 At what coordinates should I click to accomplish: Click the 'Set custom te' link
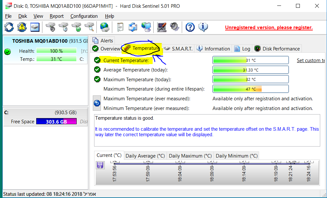pos(311,60)
